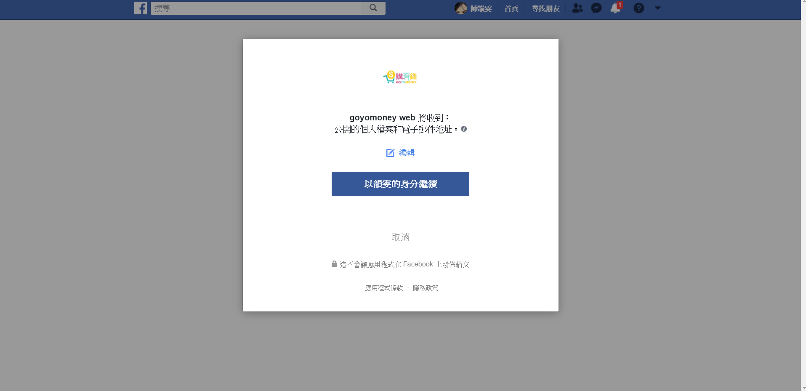Open 隱私政策 privacy policy link
Screen dimensions: 806x391
[426, 288]
